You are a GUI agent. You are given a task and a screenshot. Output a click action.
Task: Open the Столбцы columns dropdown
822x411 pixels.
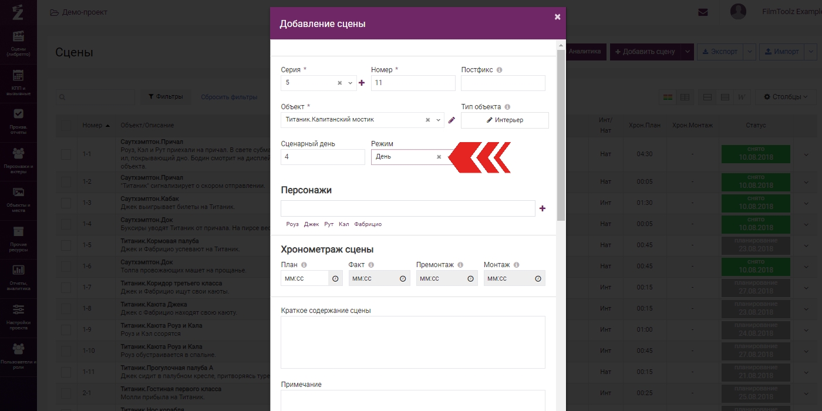point(786,97)
